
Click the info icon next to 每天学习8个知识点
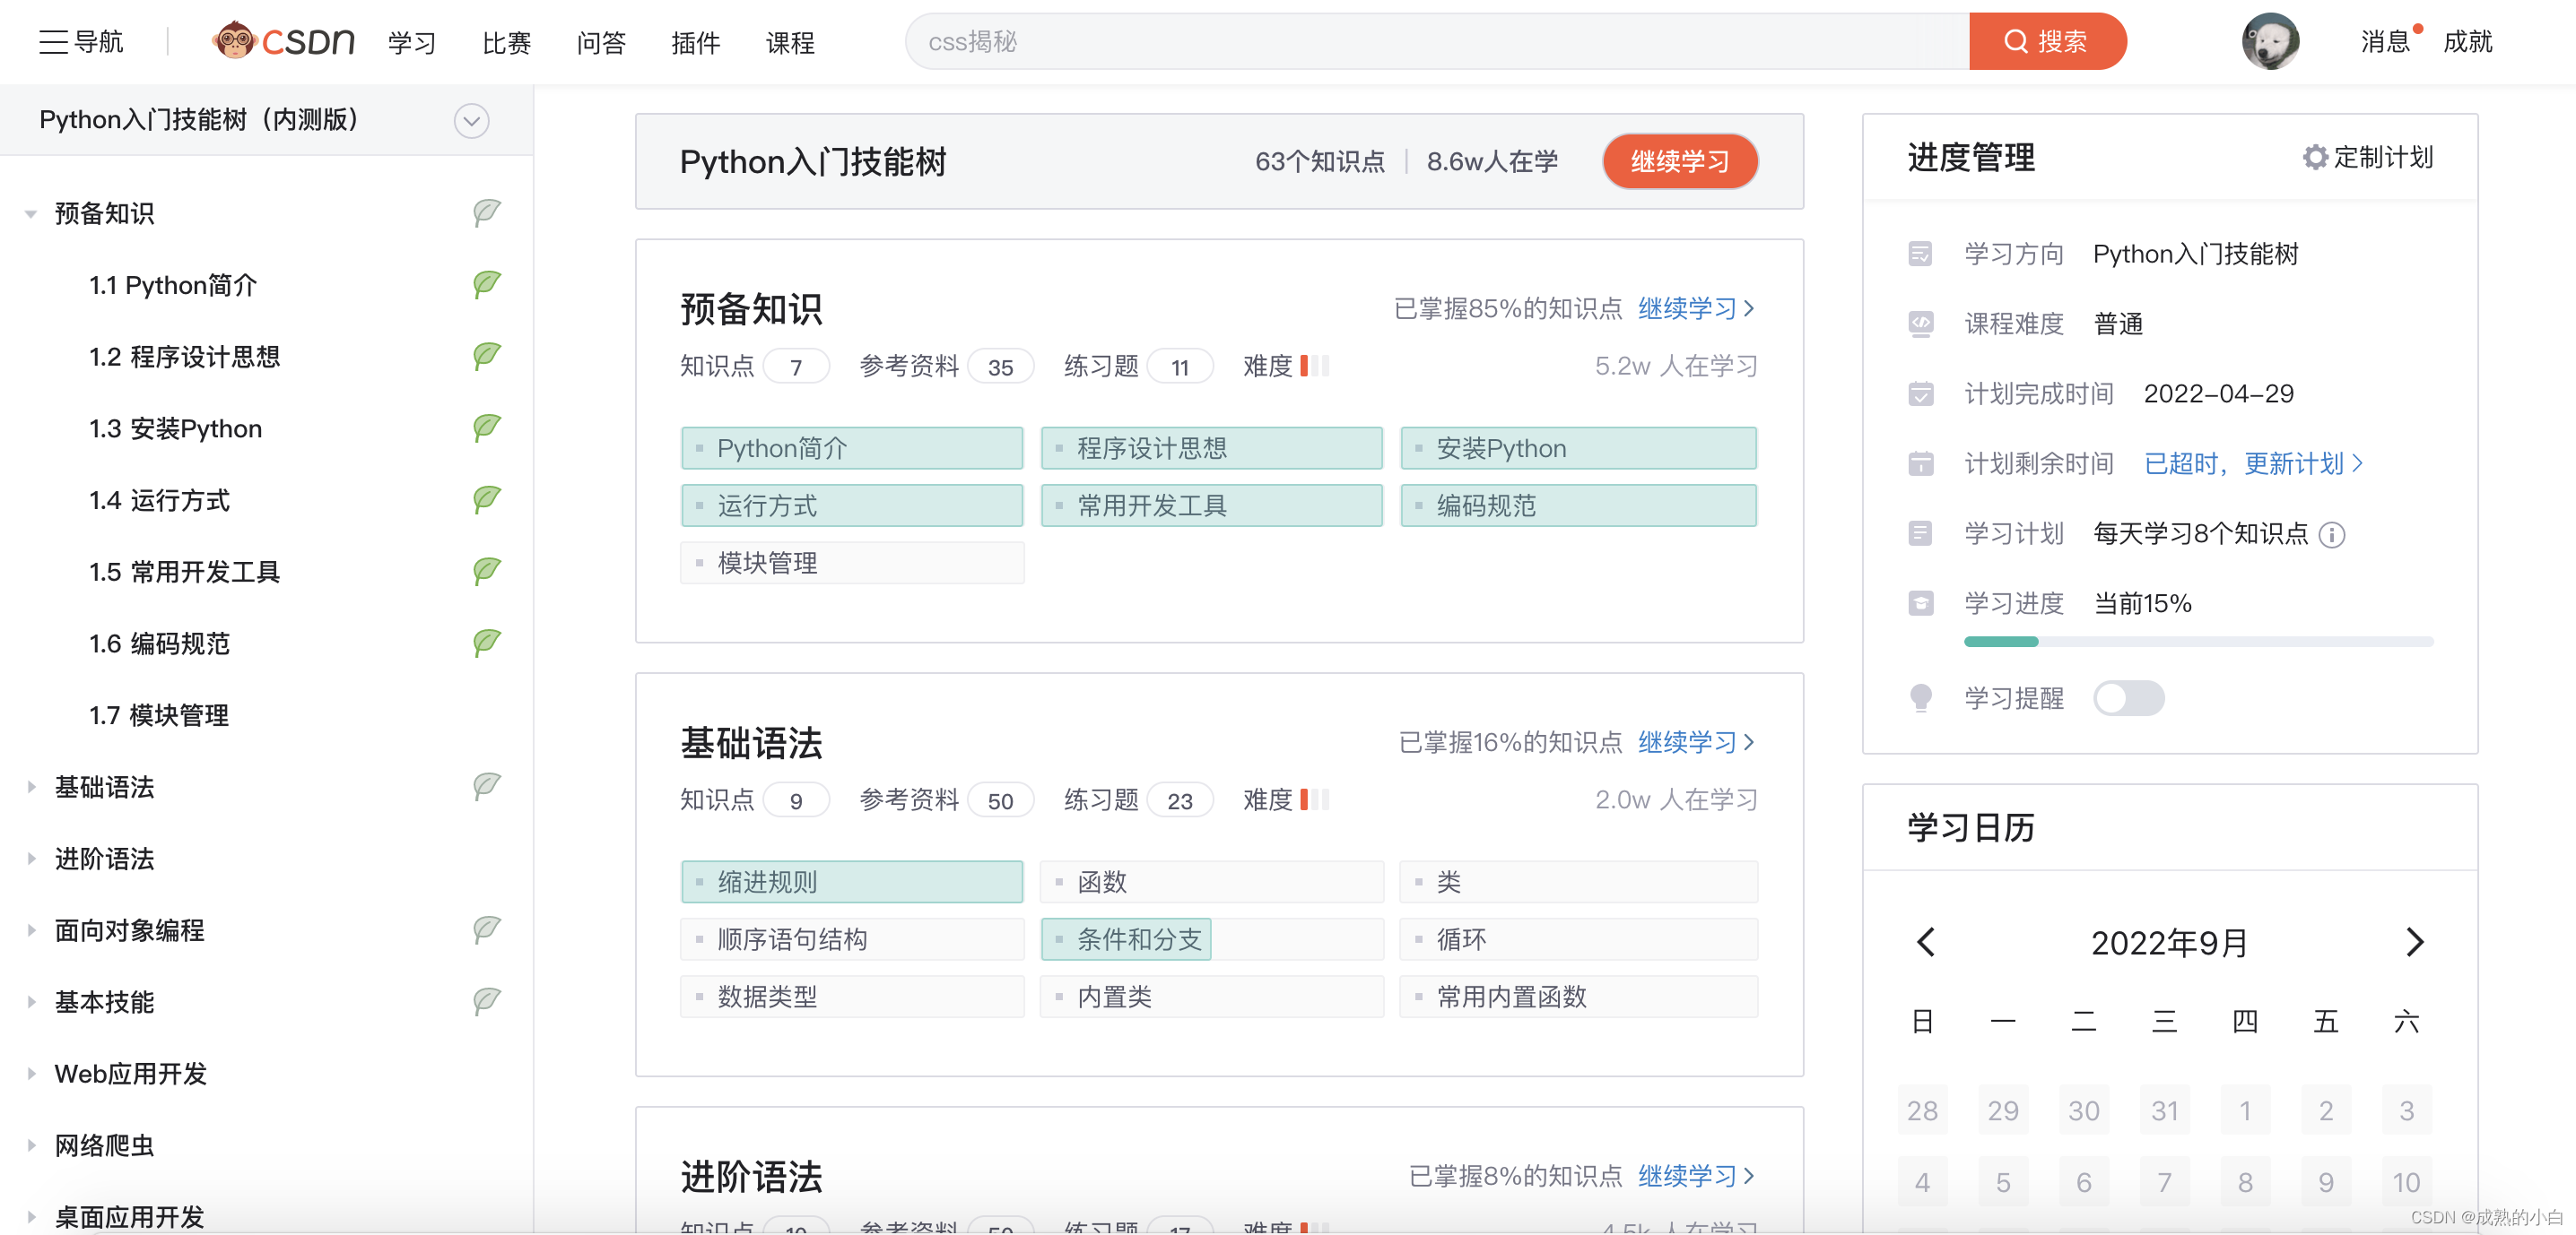click(x=2331, y=534)
